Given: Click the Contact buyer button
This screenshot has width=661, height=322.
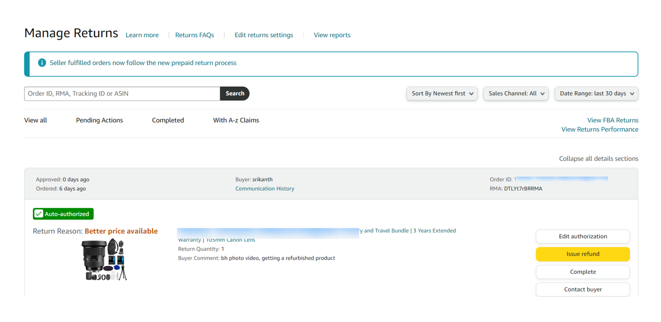Looking at the screenshot, I should [x=583, y=290].
